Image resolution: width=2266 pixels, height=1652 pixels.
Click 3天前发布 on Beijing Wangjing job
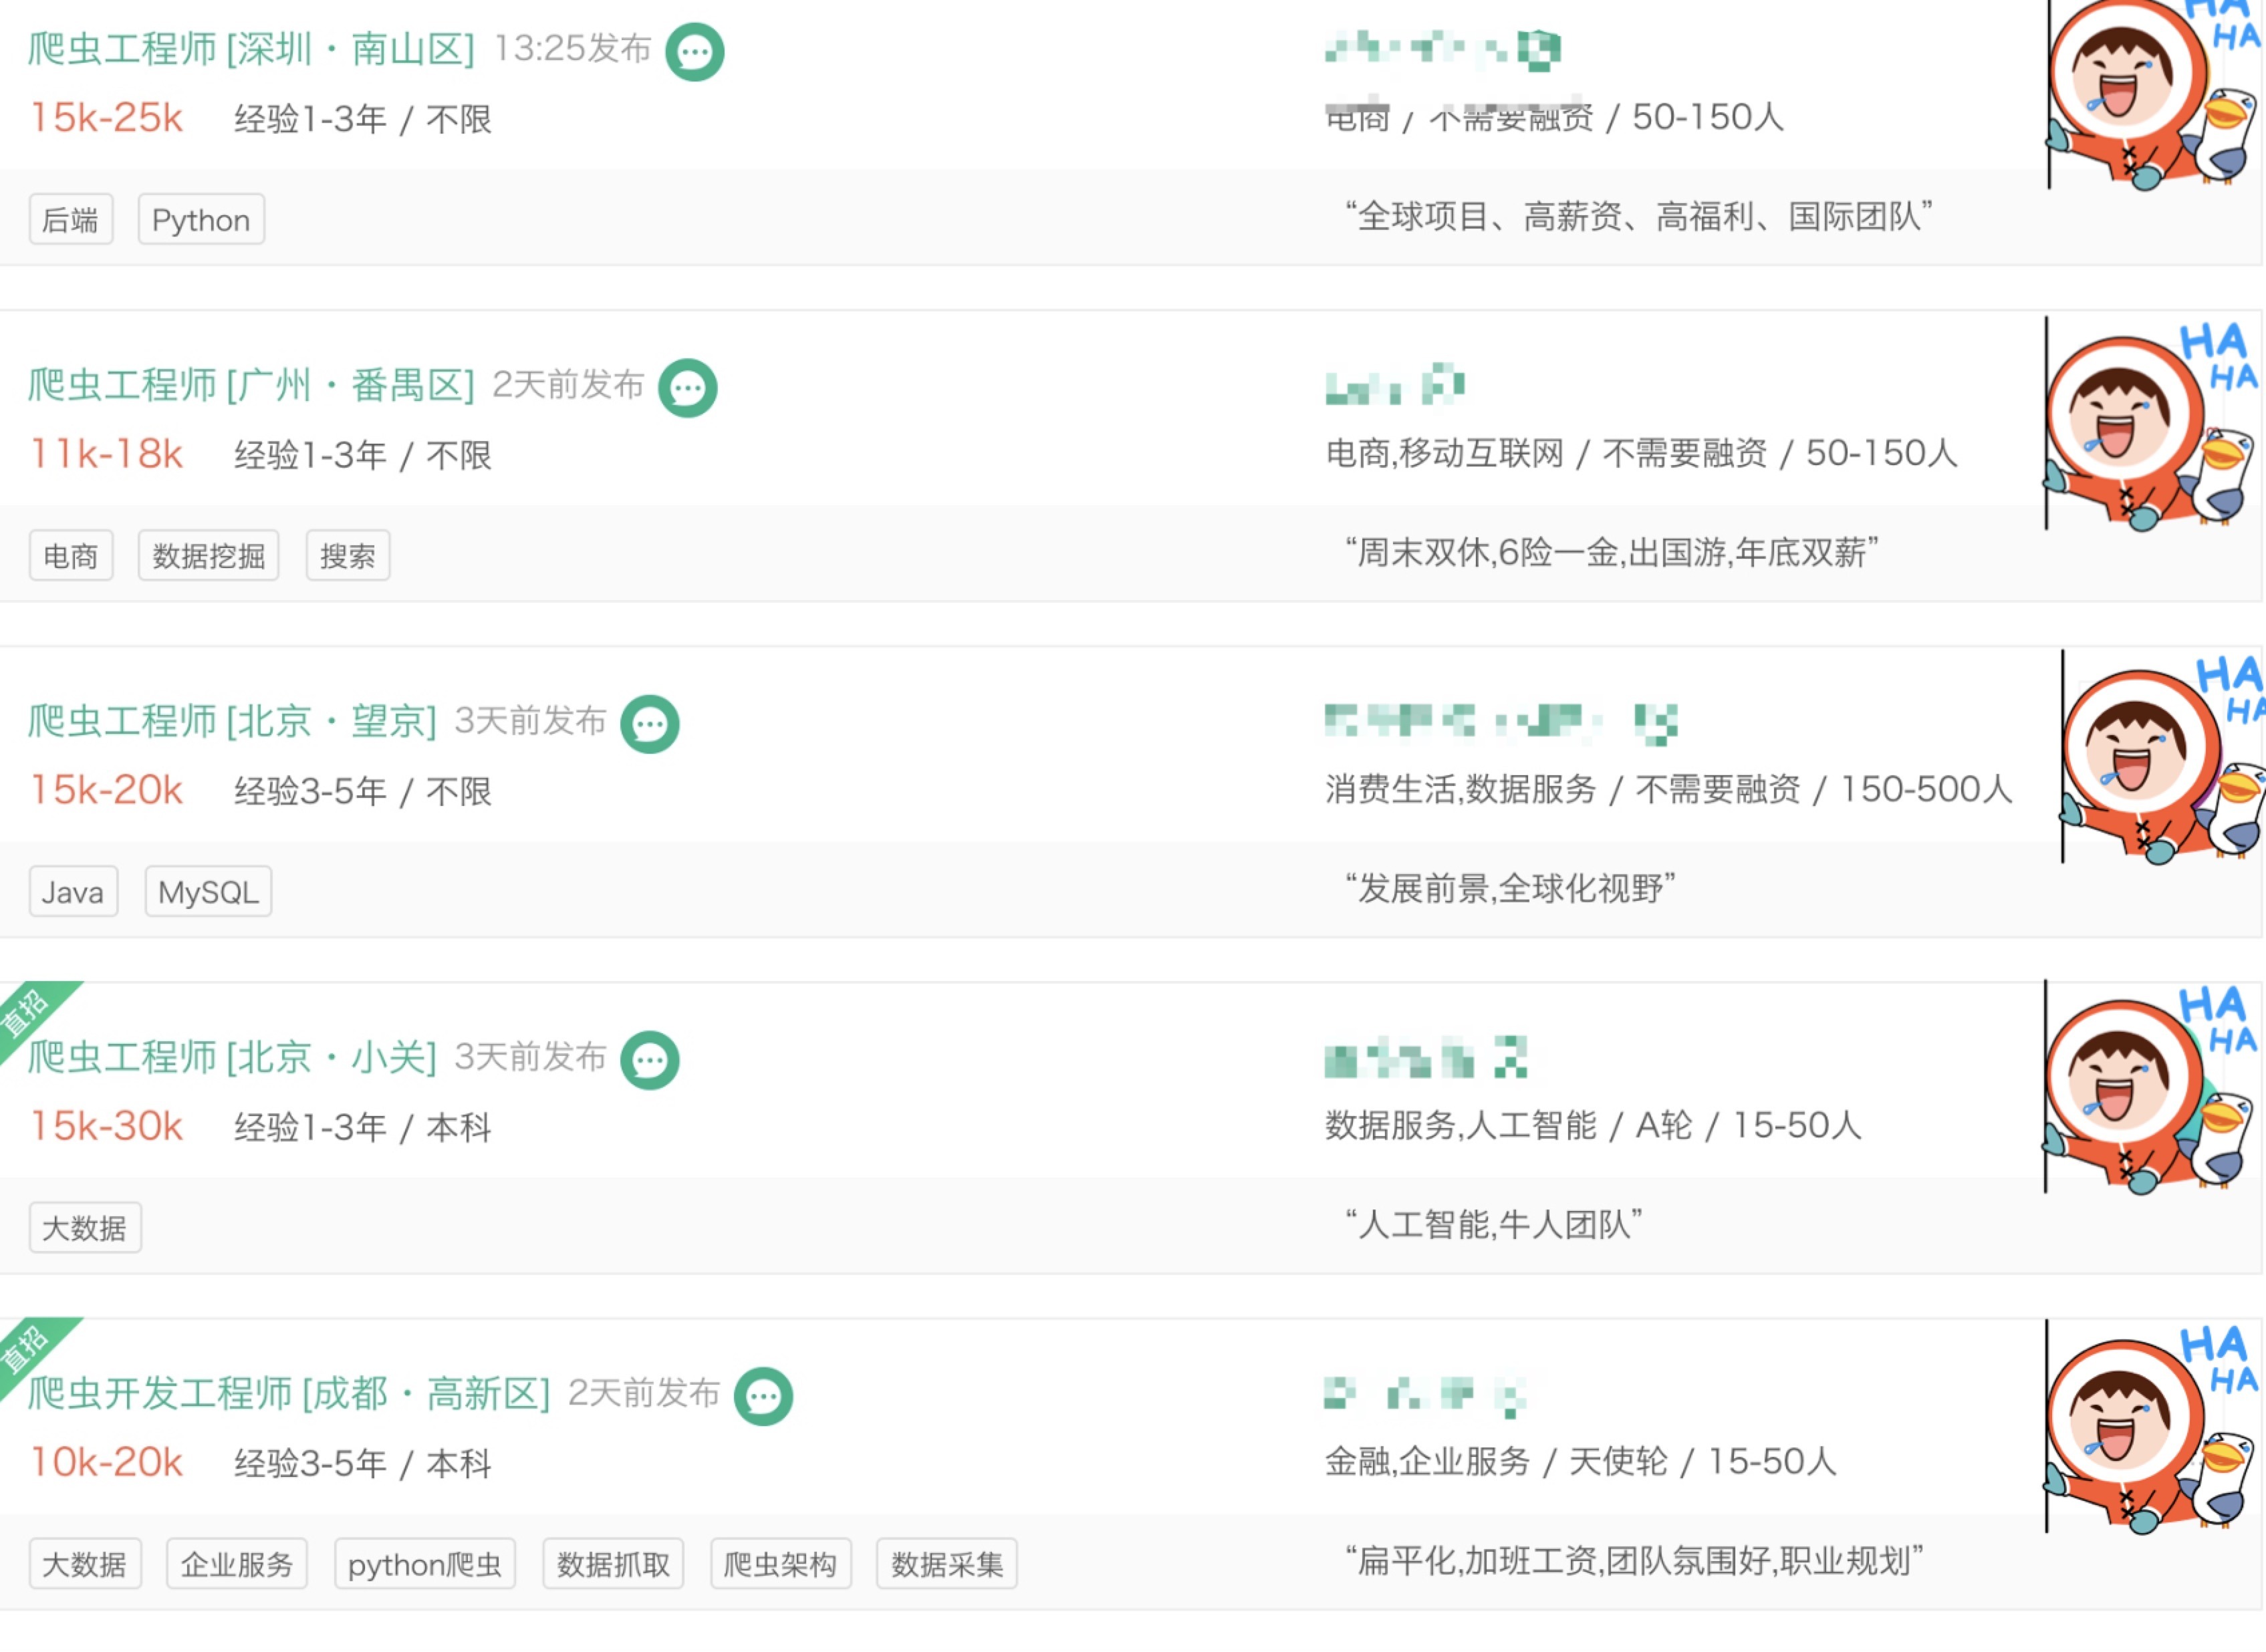(x=530, y=720)
